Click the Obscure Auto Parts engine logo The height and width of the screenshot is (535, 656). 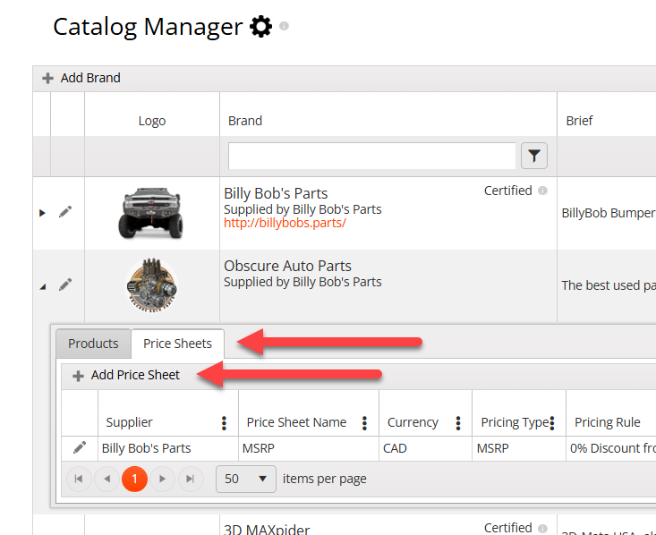151,285
